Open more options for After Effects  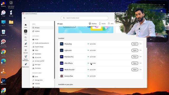point(140,63)
